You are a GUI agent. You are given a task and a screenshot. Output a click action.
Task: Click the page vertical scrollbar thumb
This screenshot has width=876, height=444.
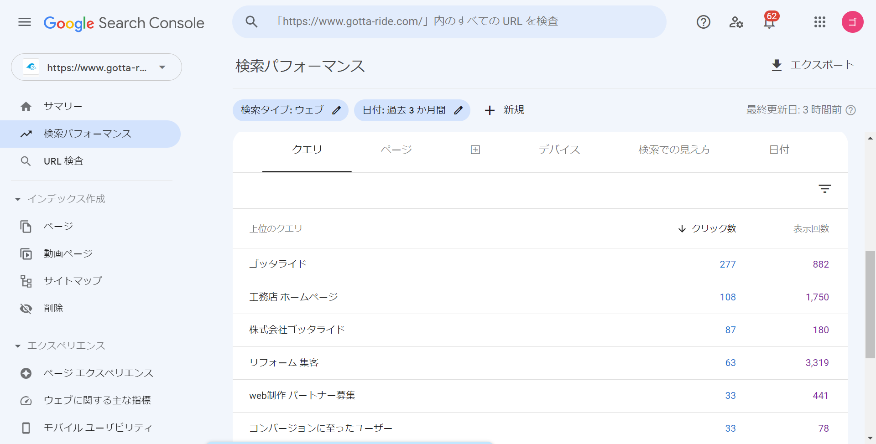click(870, 305)
